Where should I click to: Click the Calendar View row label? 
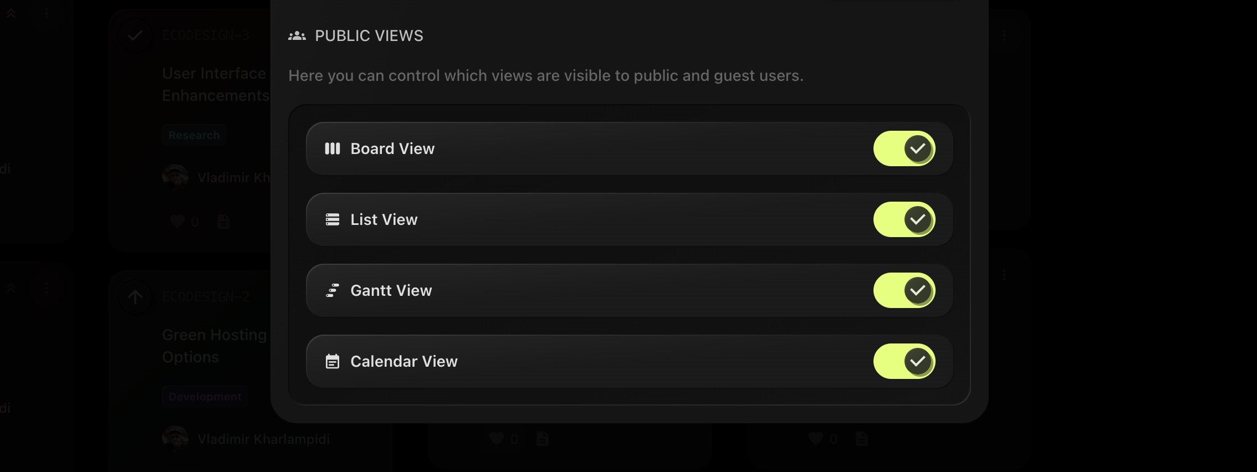403,361
